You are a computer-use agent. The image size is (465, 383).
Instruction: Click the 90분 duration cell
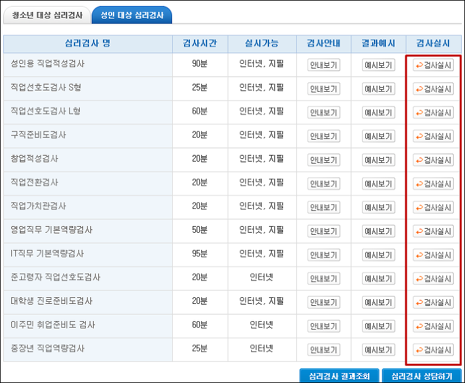pos(199,64)
